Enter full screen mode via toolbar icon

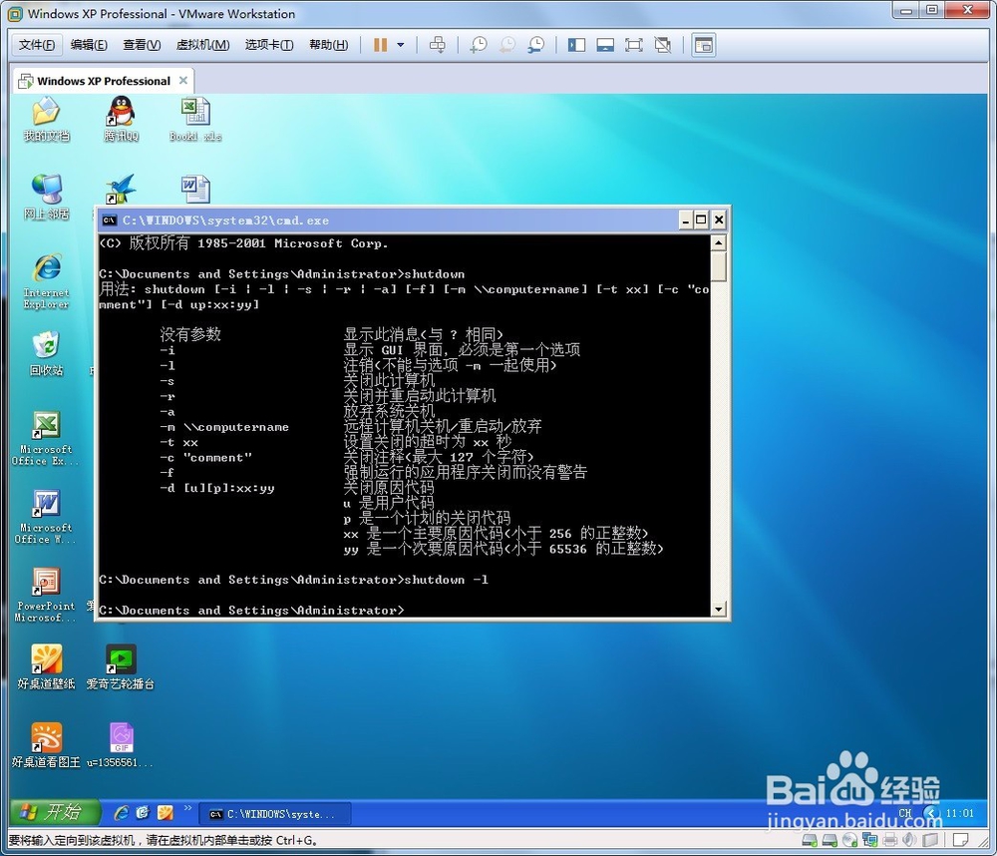[634, 45]
